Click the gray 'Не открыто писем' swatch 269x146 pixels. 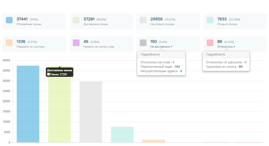(143, 20)
